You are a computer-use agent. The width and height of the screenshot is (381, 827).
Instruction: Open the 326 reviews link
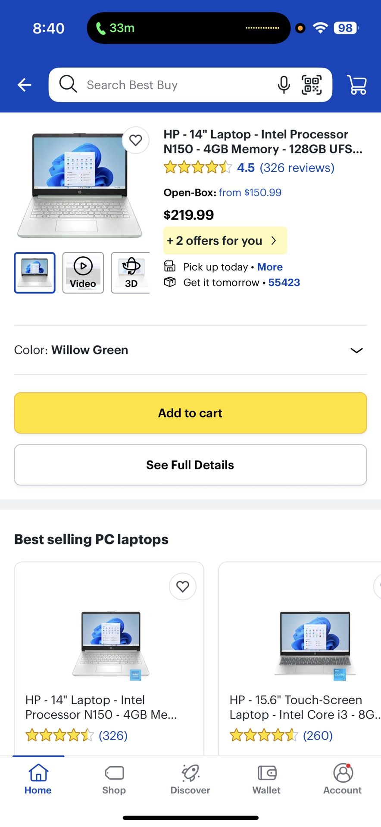point(297,168)
